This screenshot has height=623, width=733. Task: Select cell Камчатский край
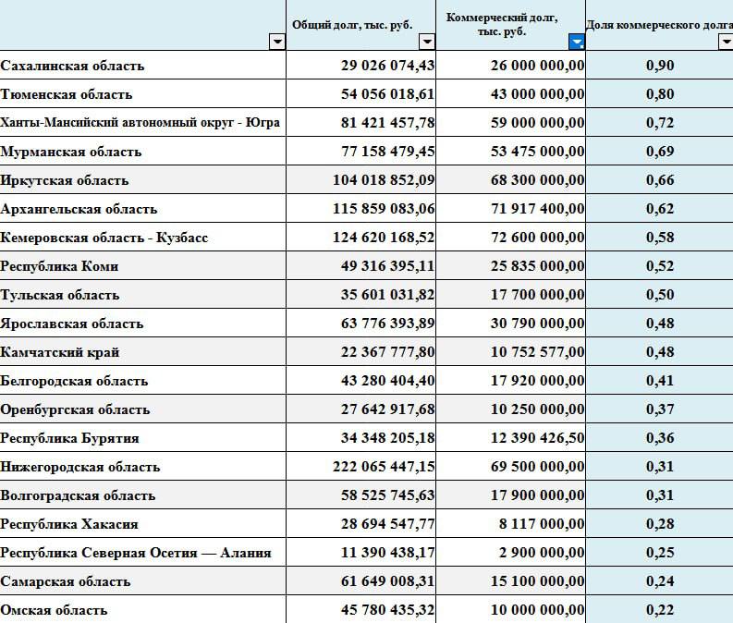142,351
